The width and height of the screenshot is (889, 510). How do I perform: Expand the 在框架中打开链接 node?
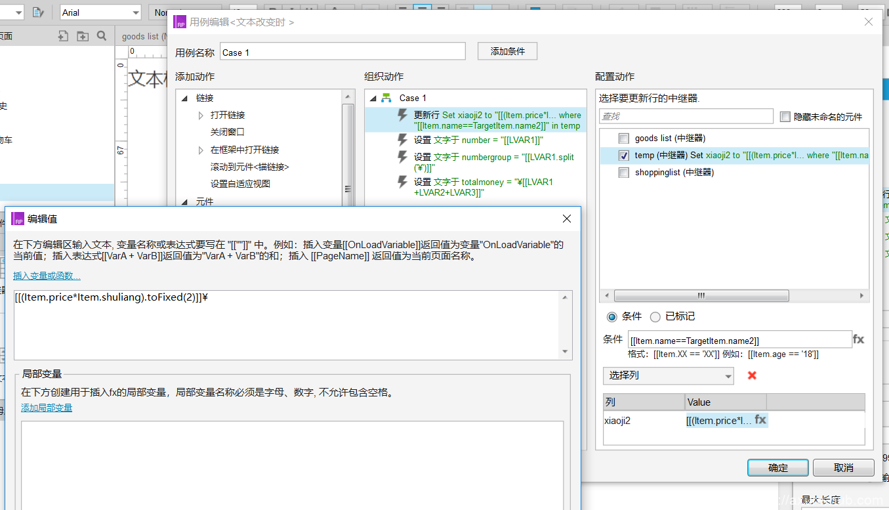[201, 150]
